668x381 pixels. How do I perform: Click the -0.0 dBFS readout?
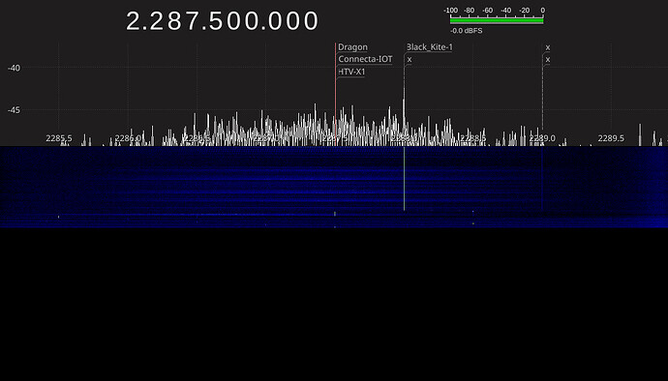[x=467, y=31]
